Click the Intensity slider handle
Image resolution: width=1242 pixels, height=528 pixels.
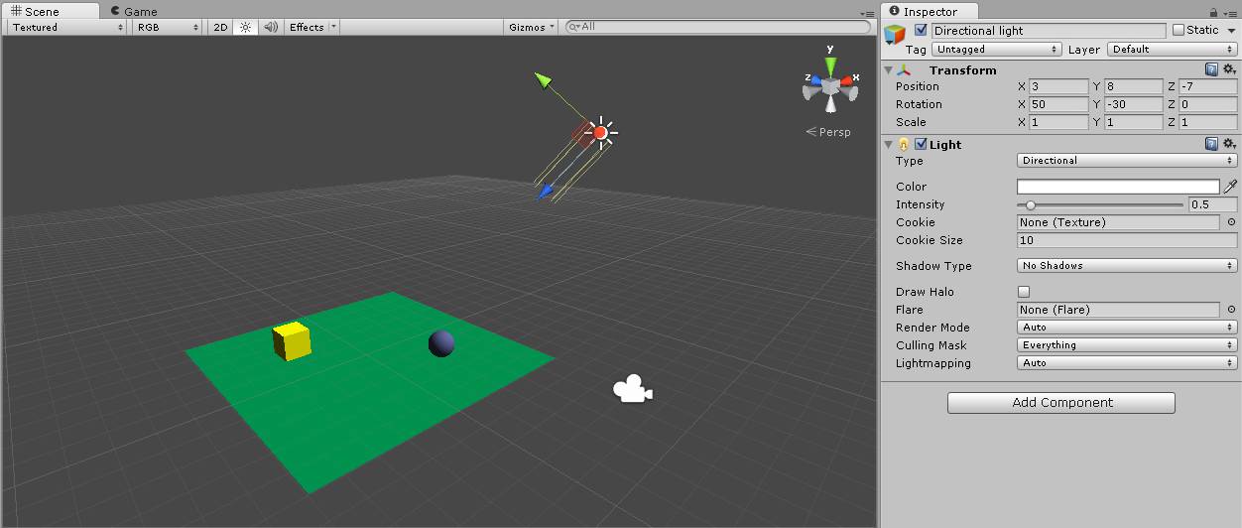click(1031, 204)
